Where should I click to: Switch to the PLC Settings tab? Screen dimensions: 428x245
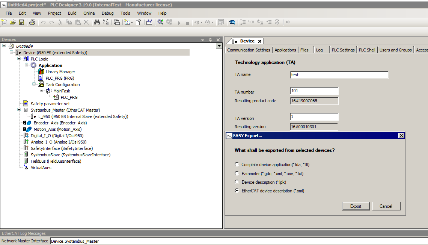click(x=343, y=50)
